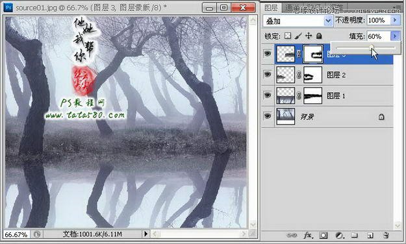This screenshot has height=244, width=406.
Task: Click the 背景 layer thumbnail
Action: pyautogui.click(x=285, y=117)
